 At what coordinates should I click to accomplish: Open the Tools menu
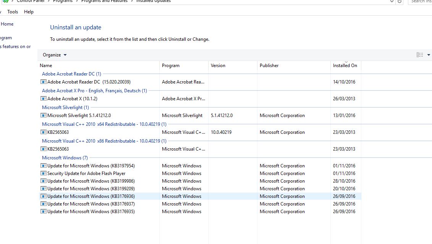coord(12,12)
